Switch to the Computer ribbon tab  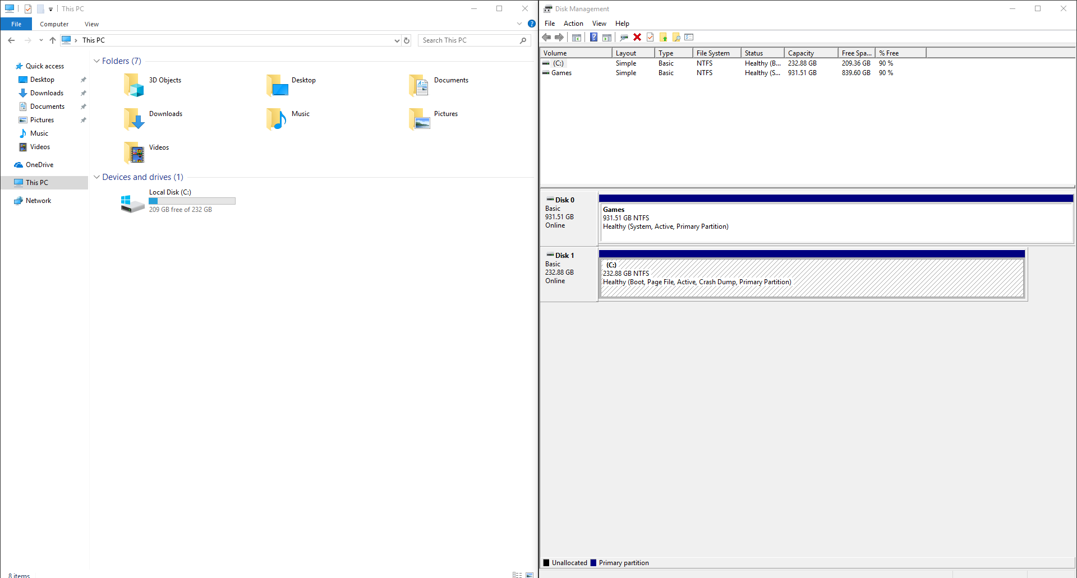[x=54, y=24]
